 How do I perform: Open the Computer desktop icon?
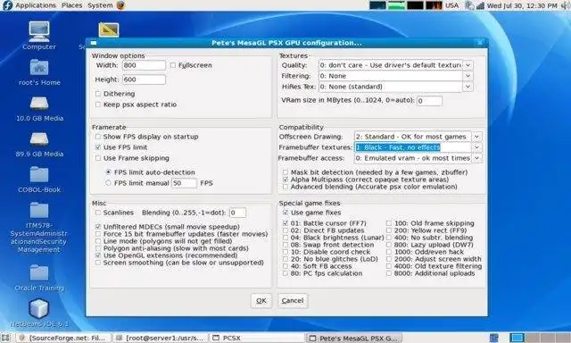pos(39,32)
